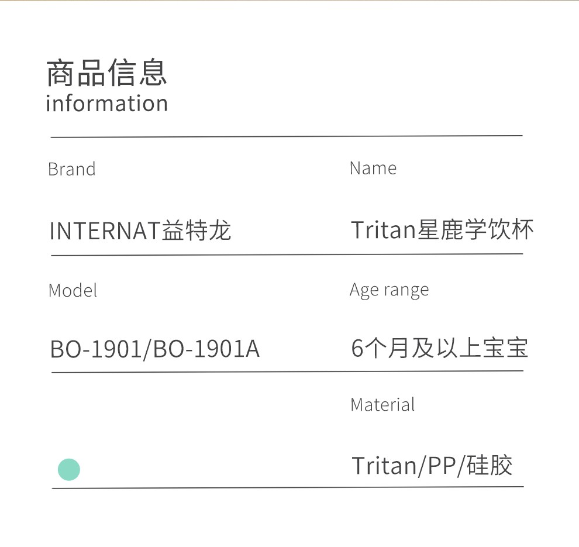579x547 pixels.
Task: Click the divider line below the information heading
Action: [287, 136]
